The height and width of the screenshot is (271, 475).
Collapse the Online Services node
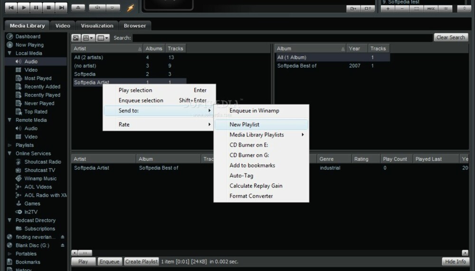point(9,154)
